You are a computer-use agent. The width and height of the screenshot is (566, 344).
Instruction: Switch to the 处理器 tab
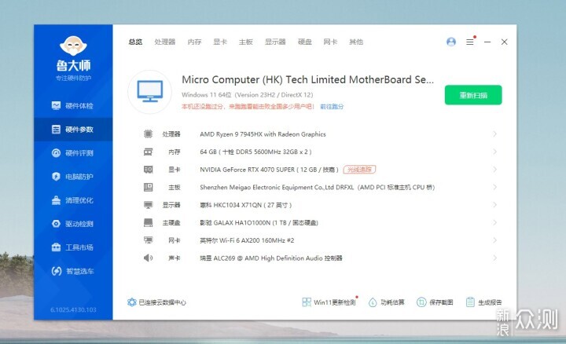click(165, 42)
